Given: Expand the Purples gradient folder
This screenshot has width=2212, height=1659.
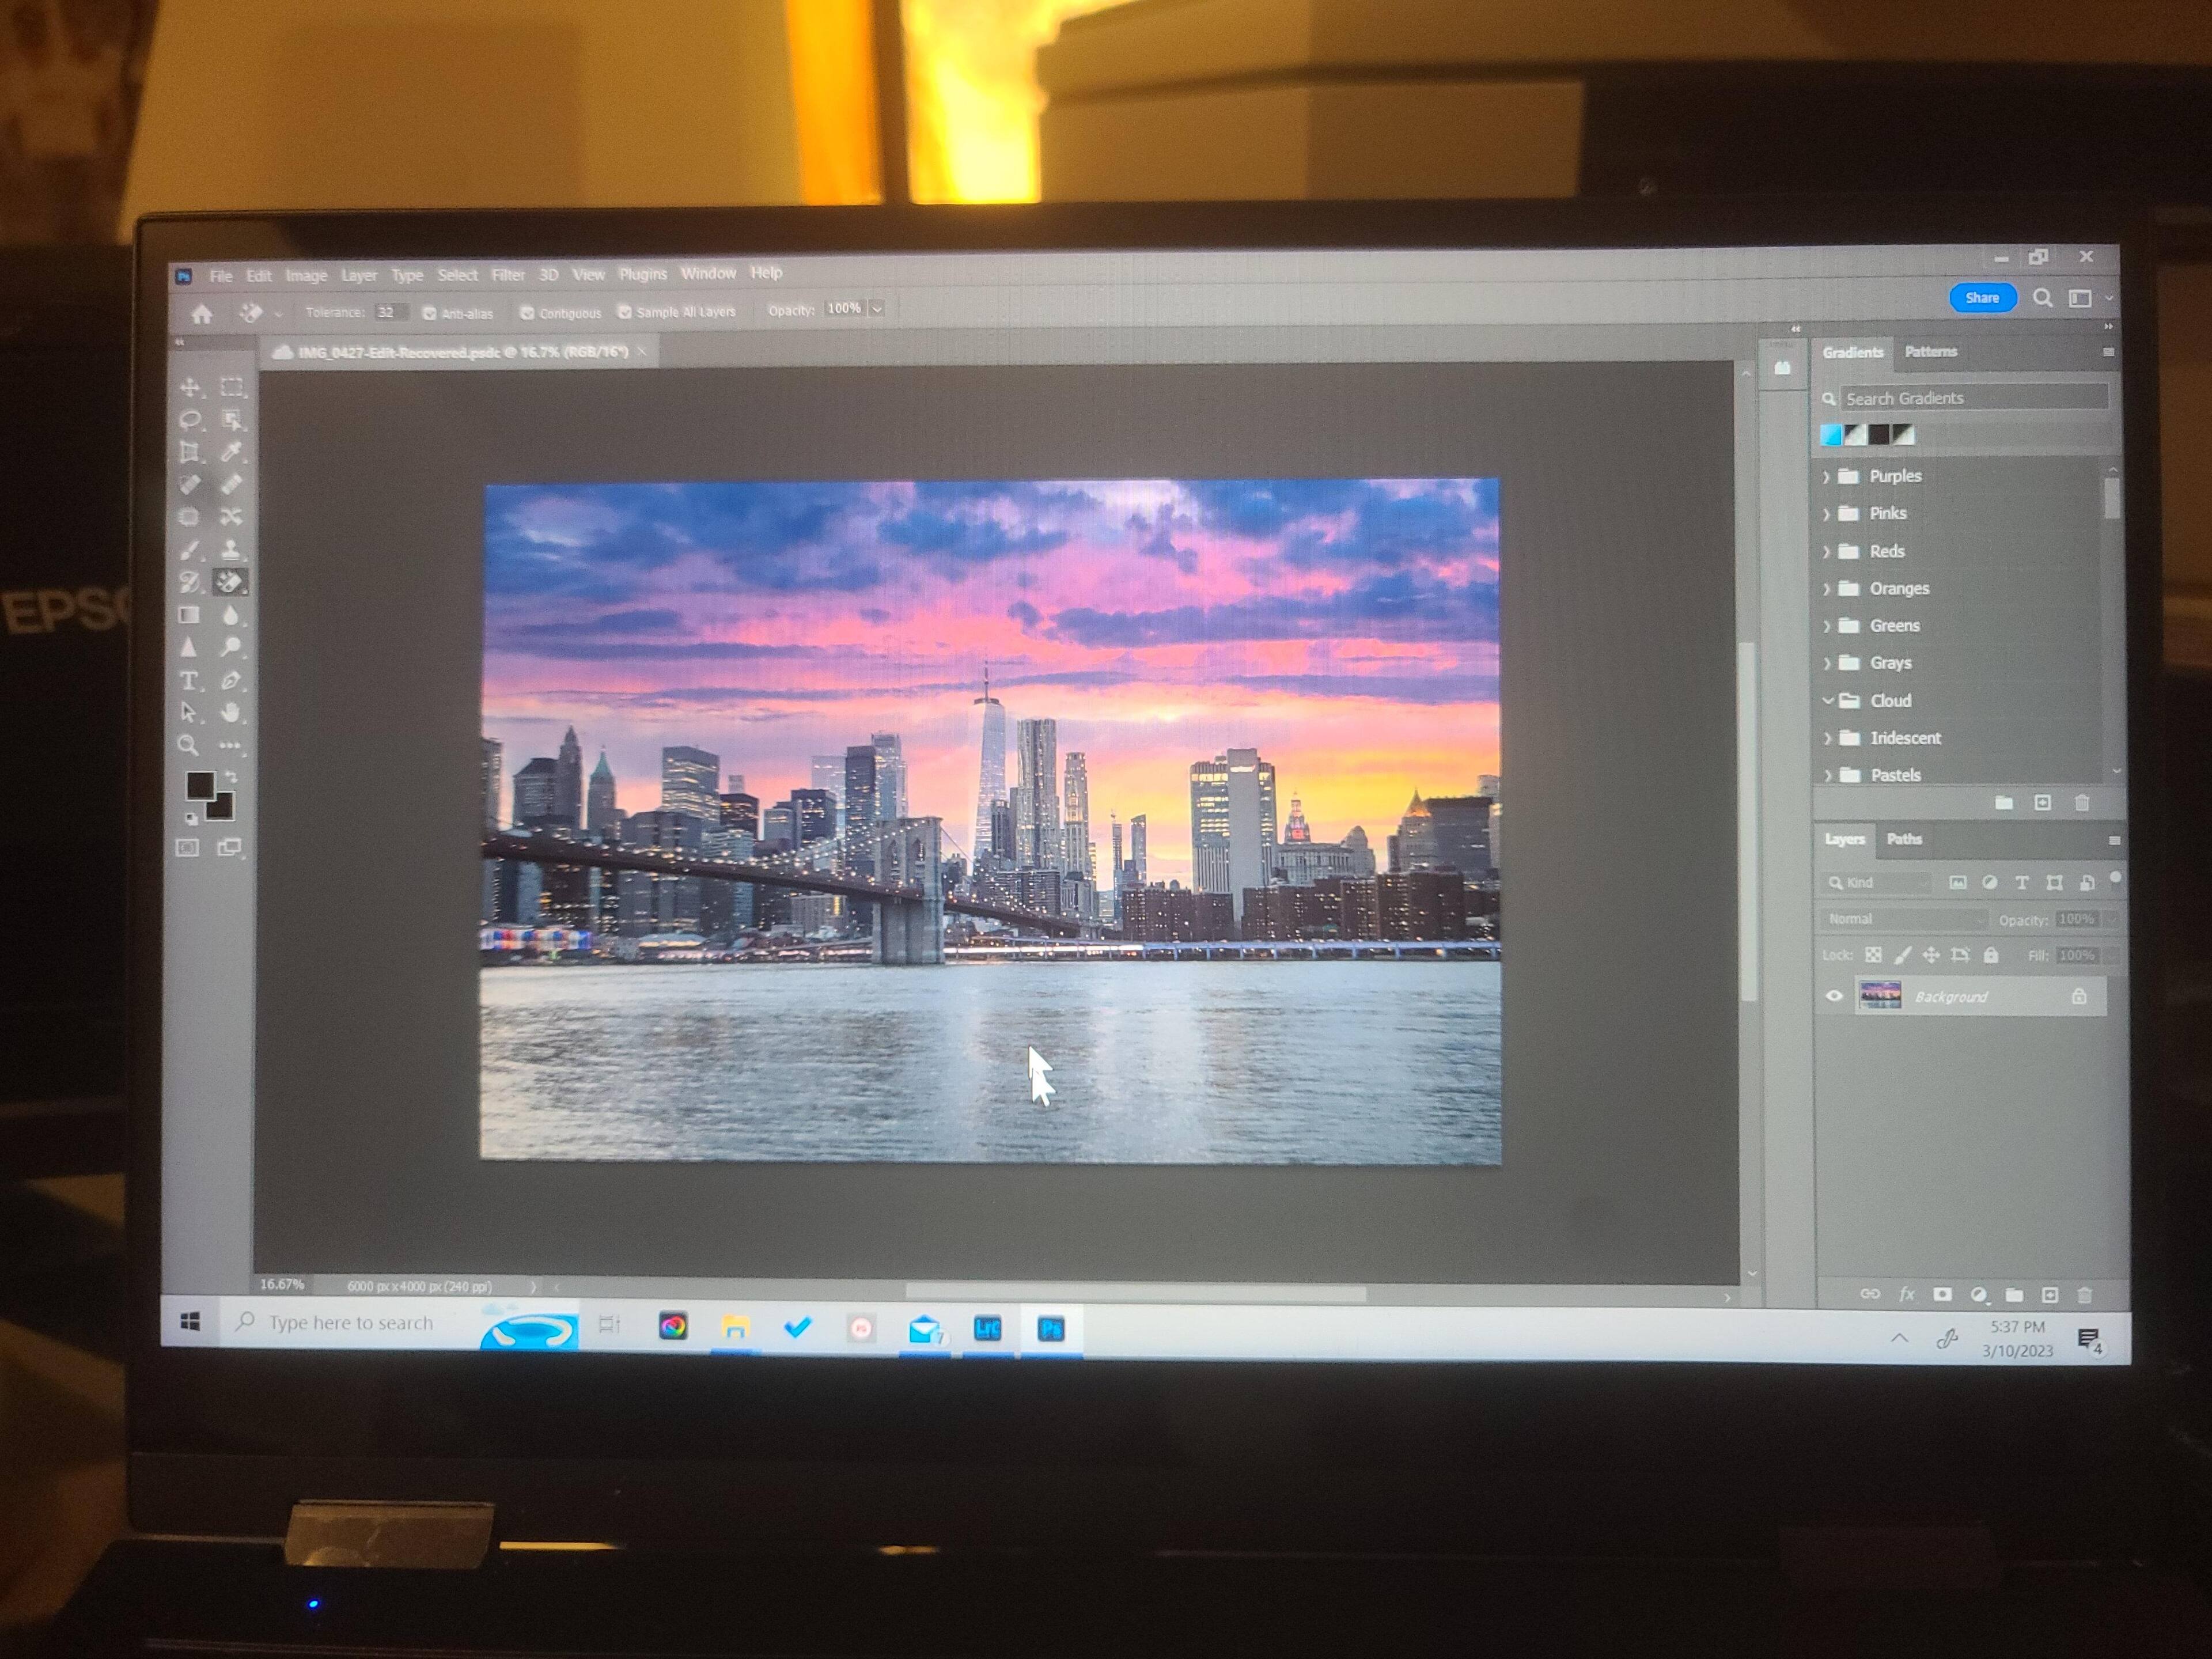Looking at the screenshot, I should [x=1826, y=477].
